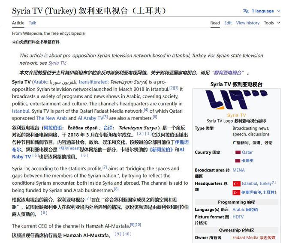Click the language translation icon
Screen dimensions: 283x243
coord(246,11)
